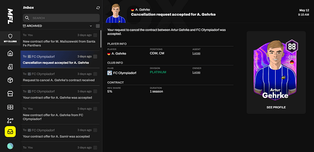Open the football pitch icon

tap(10, 107)
